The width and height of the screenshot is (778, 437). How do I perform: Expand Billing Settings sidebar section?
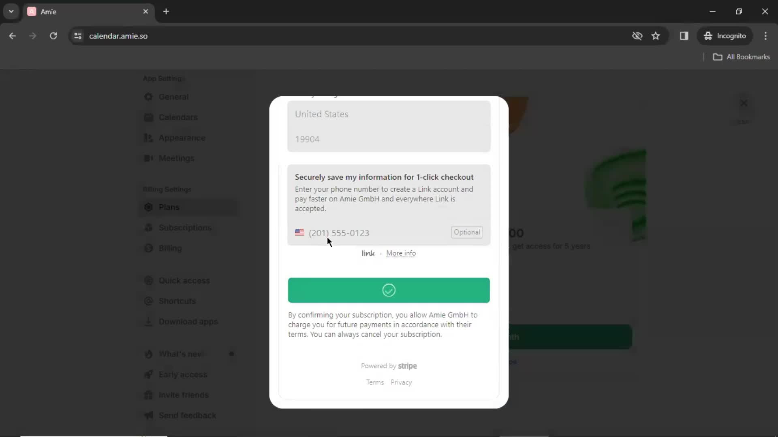click(167, 189)
